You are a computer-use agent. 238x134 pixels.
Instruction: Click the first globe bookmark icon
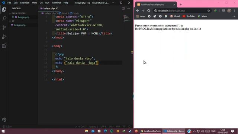pyautogui.click(x=149, y=16)
